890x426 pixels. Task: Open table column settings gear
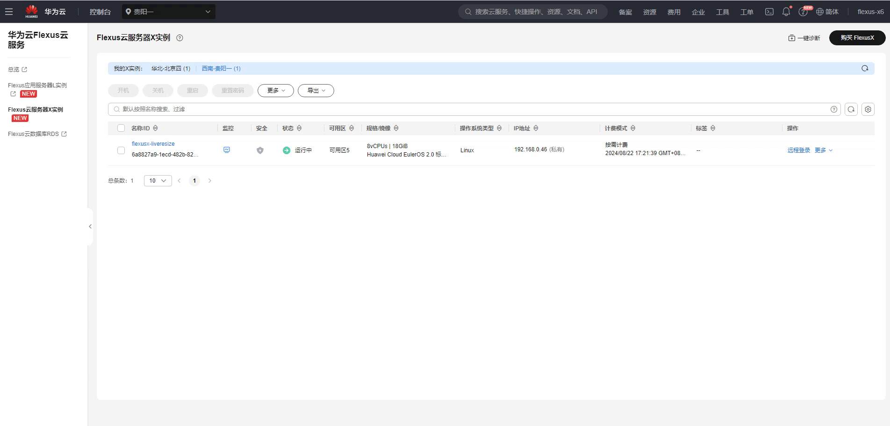tap(868, 109)
